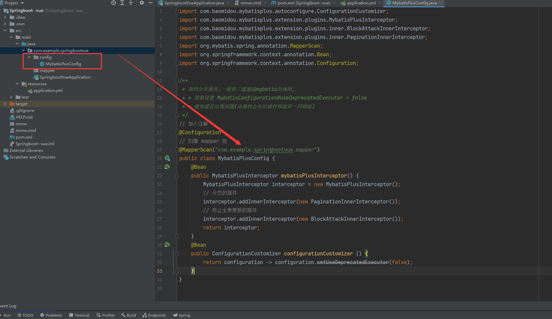Viewport: 552px width, 319px height.
Task: Hide the Project tool window
Action: tap(150, 3)
